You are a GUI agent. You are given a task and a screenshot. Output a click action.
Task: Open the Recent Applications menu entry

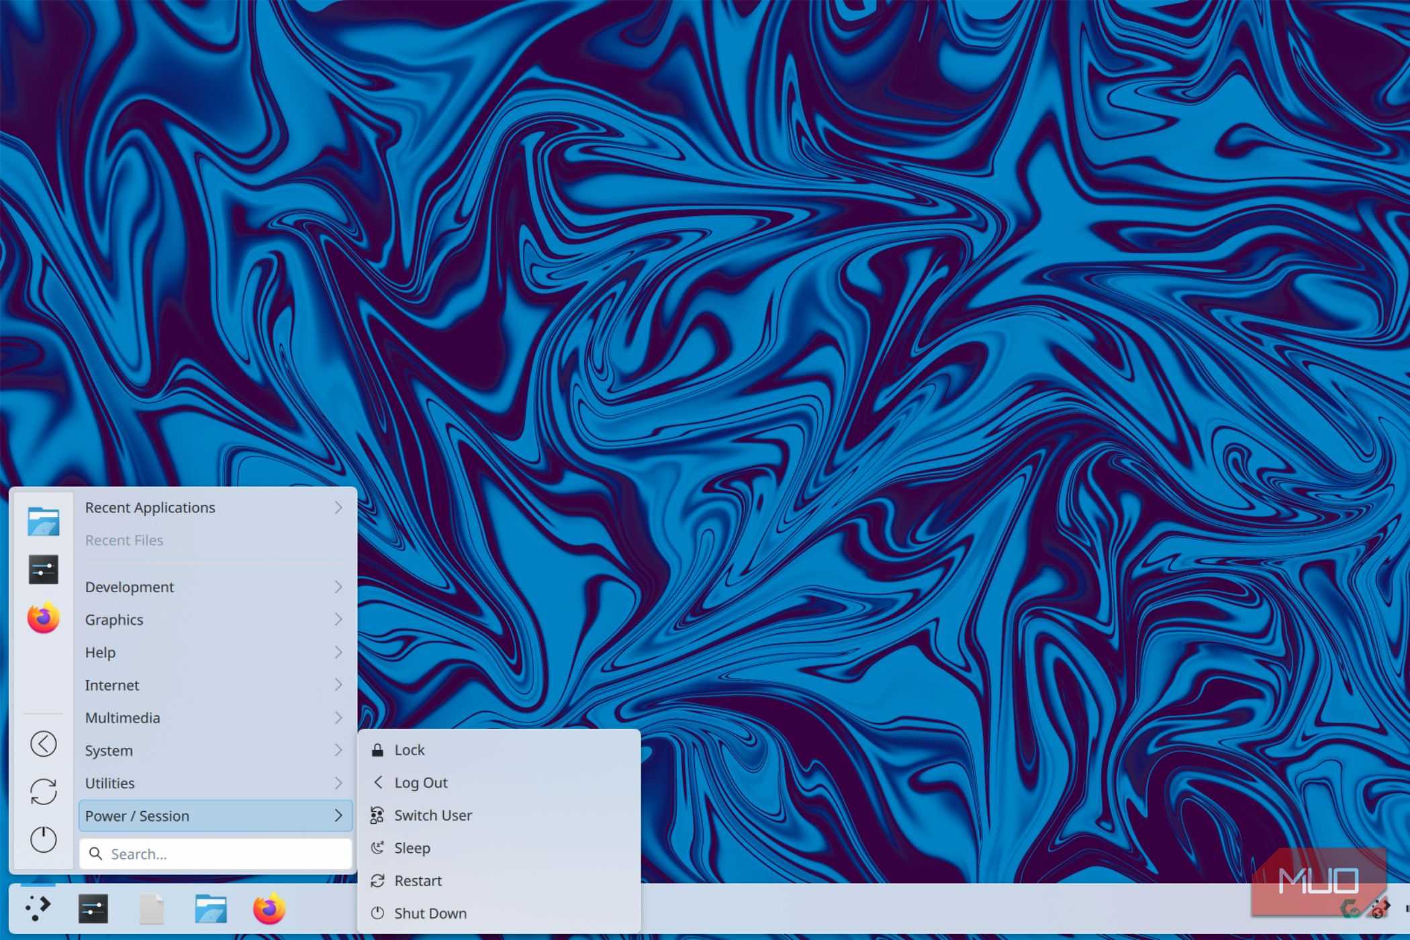pos(215,508)
